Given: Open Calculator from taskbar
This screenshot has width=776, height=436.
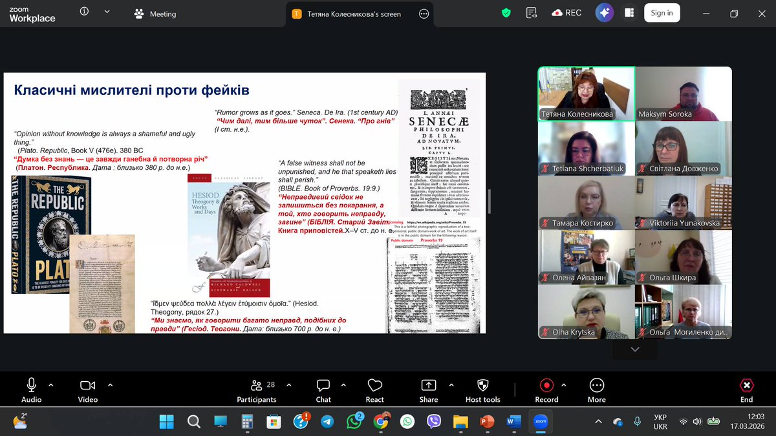Looking at the screenshot, I should (246, 422).
